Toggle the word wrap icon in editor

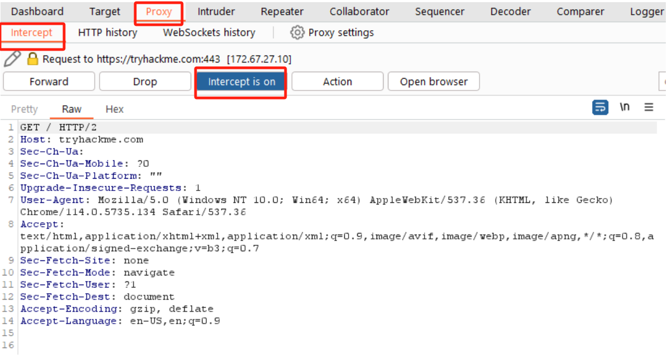pyautogui.click(x=600, y=108)
